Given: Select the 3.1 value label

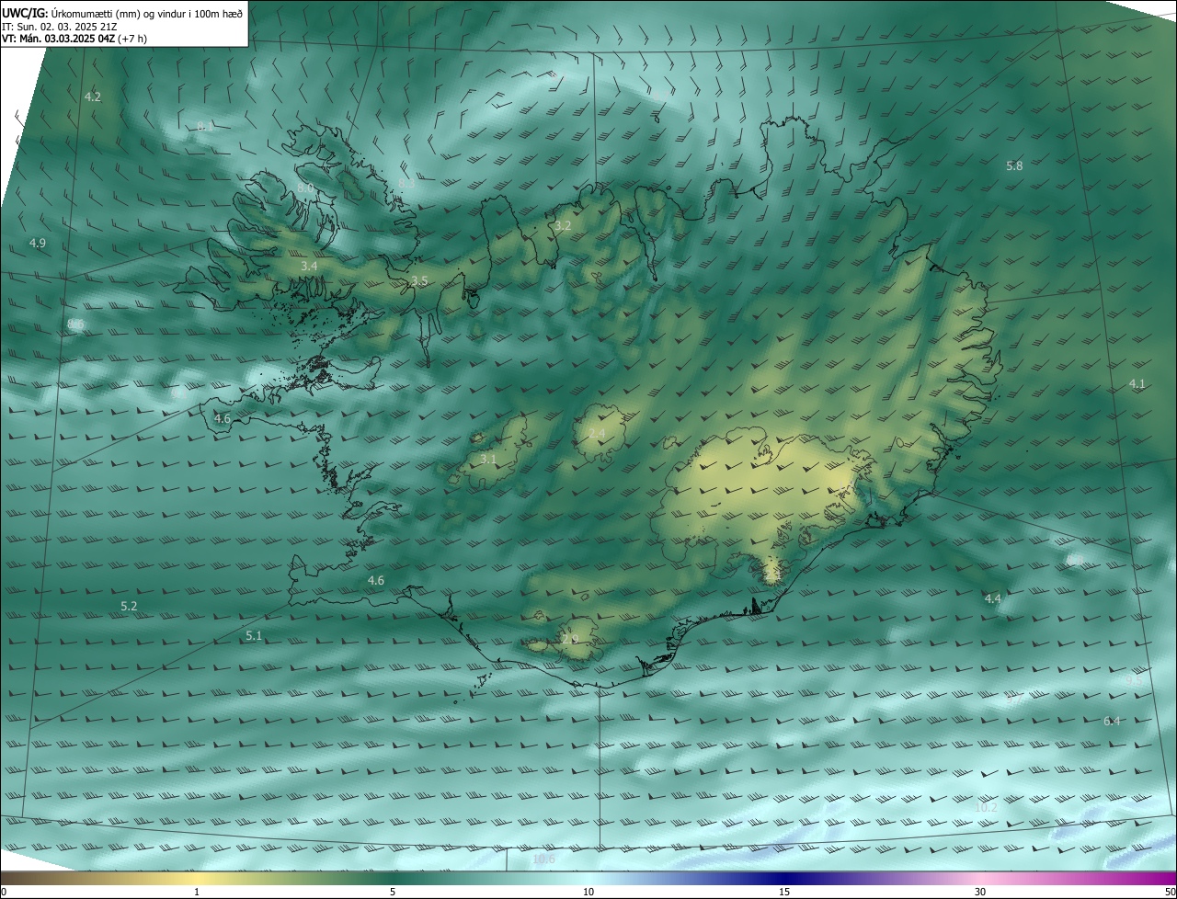Looking at the screenshot, I should click(x=488, y=459).
